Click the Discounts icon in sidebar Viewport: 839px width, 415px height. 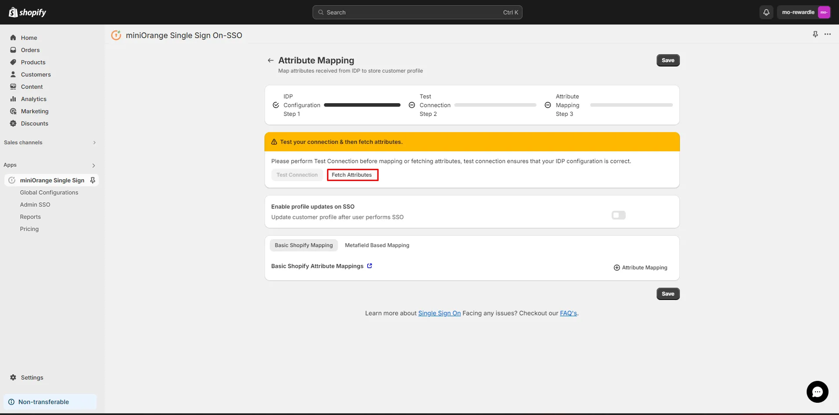click(x=13, y=123)
